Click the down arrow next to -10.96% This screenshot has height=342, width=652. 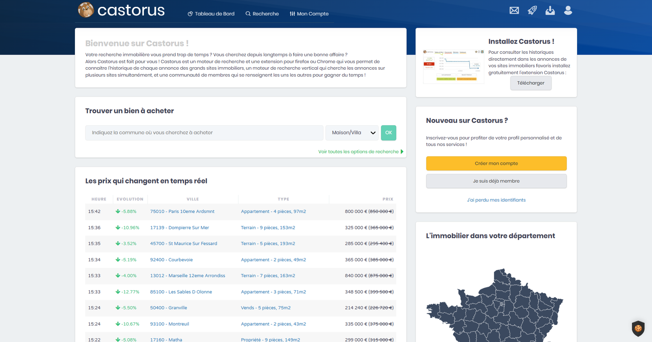(118, 227)
